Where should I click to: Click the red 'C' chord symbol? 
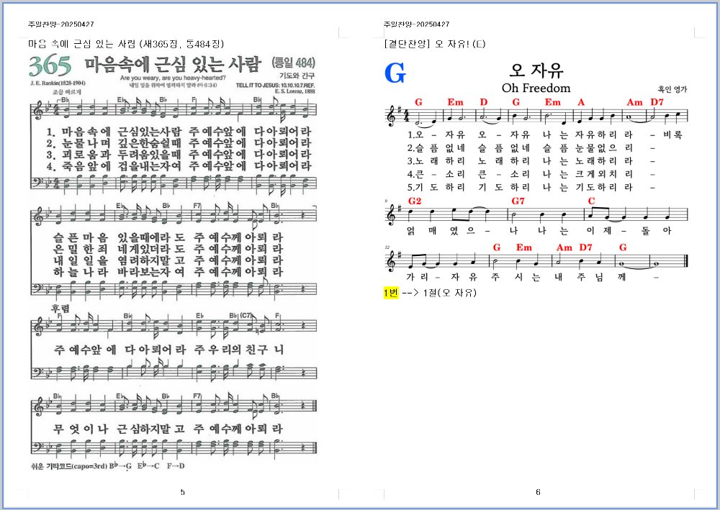point(591,201)
